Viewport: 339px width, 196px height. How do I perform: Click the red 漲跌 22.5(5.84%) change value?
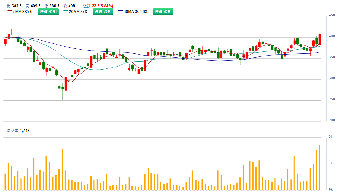[102, 6]
